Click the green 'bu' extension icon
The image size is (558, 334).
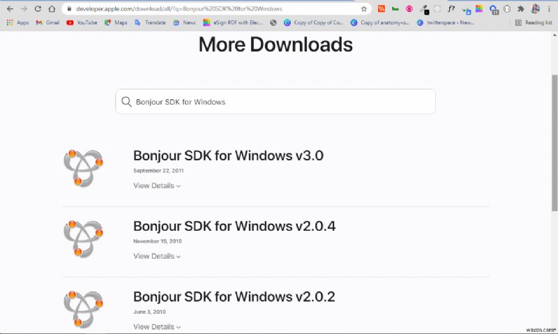point(395,8)
